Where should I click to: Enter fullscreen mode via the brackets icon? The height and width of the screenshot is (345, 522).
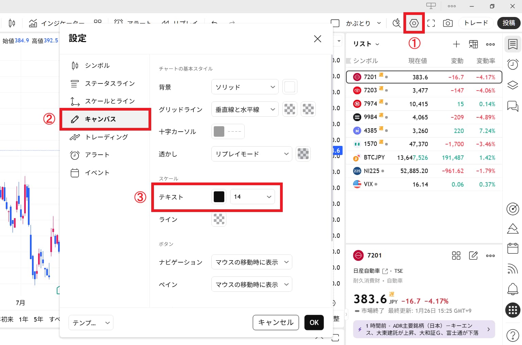pos(431,23)
